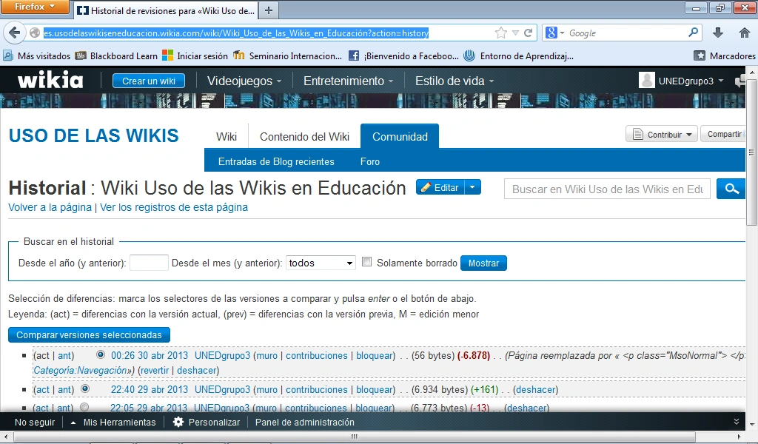Open Personalizar settings via the gear icon
The width and height of the screenshot is (758, 444).
pos(176,422)
